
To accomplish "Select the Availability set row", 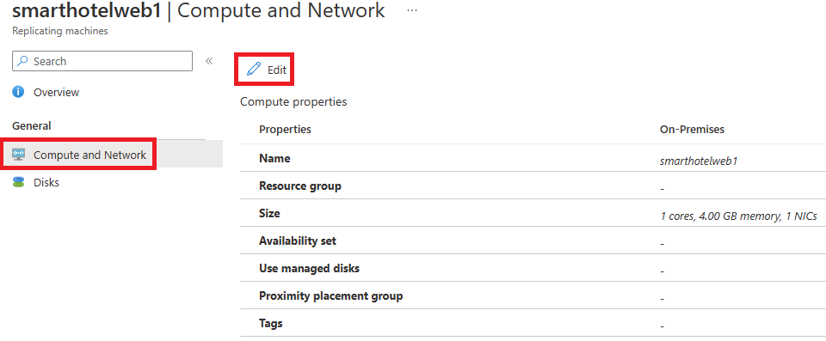I will click(533, 241).
